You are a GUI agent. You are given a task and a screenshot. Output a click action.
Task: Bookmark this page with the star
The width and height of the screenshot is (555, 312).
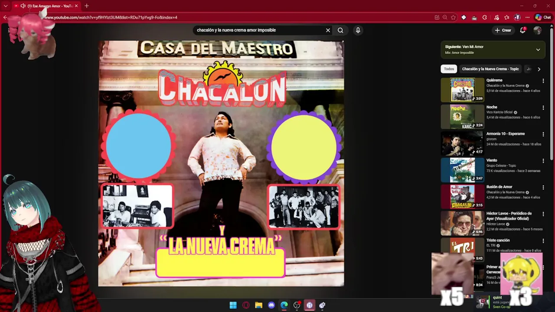coord(453,17)
